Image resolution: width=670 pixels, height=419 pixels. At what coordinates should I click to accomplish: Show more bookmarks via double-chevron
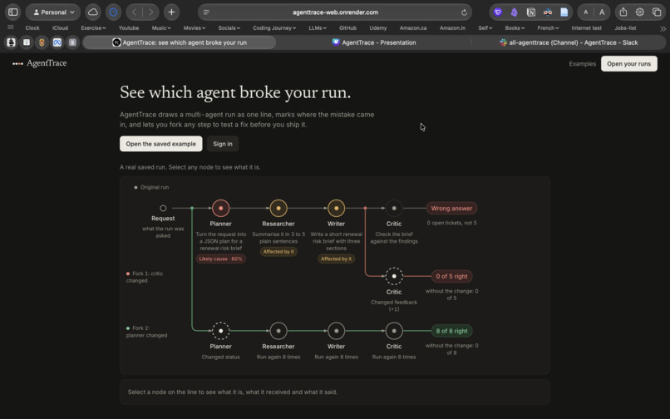[663, 28]
